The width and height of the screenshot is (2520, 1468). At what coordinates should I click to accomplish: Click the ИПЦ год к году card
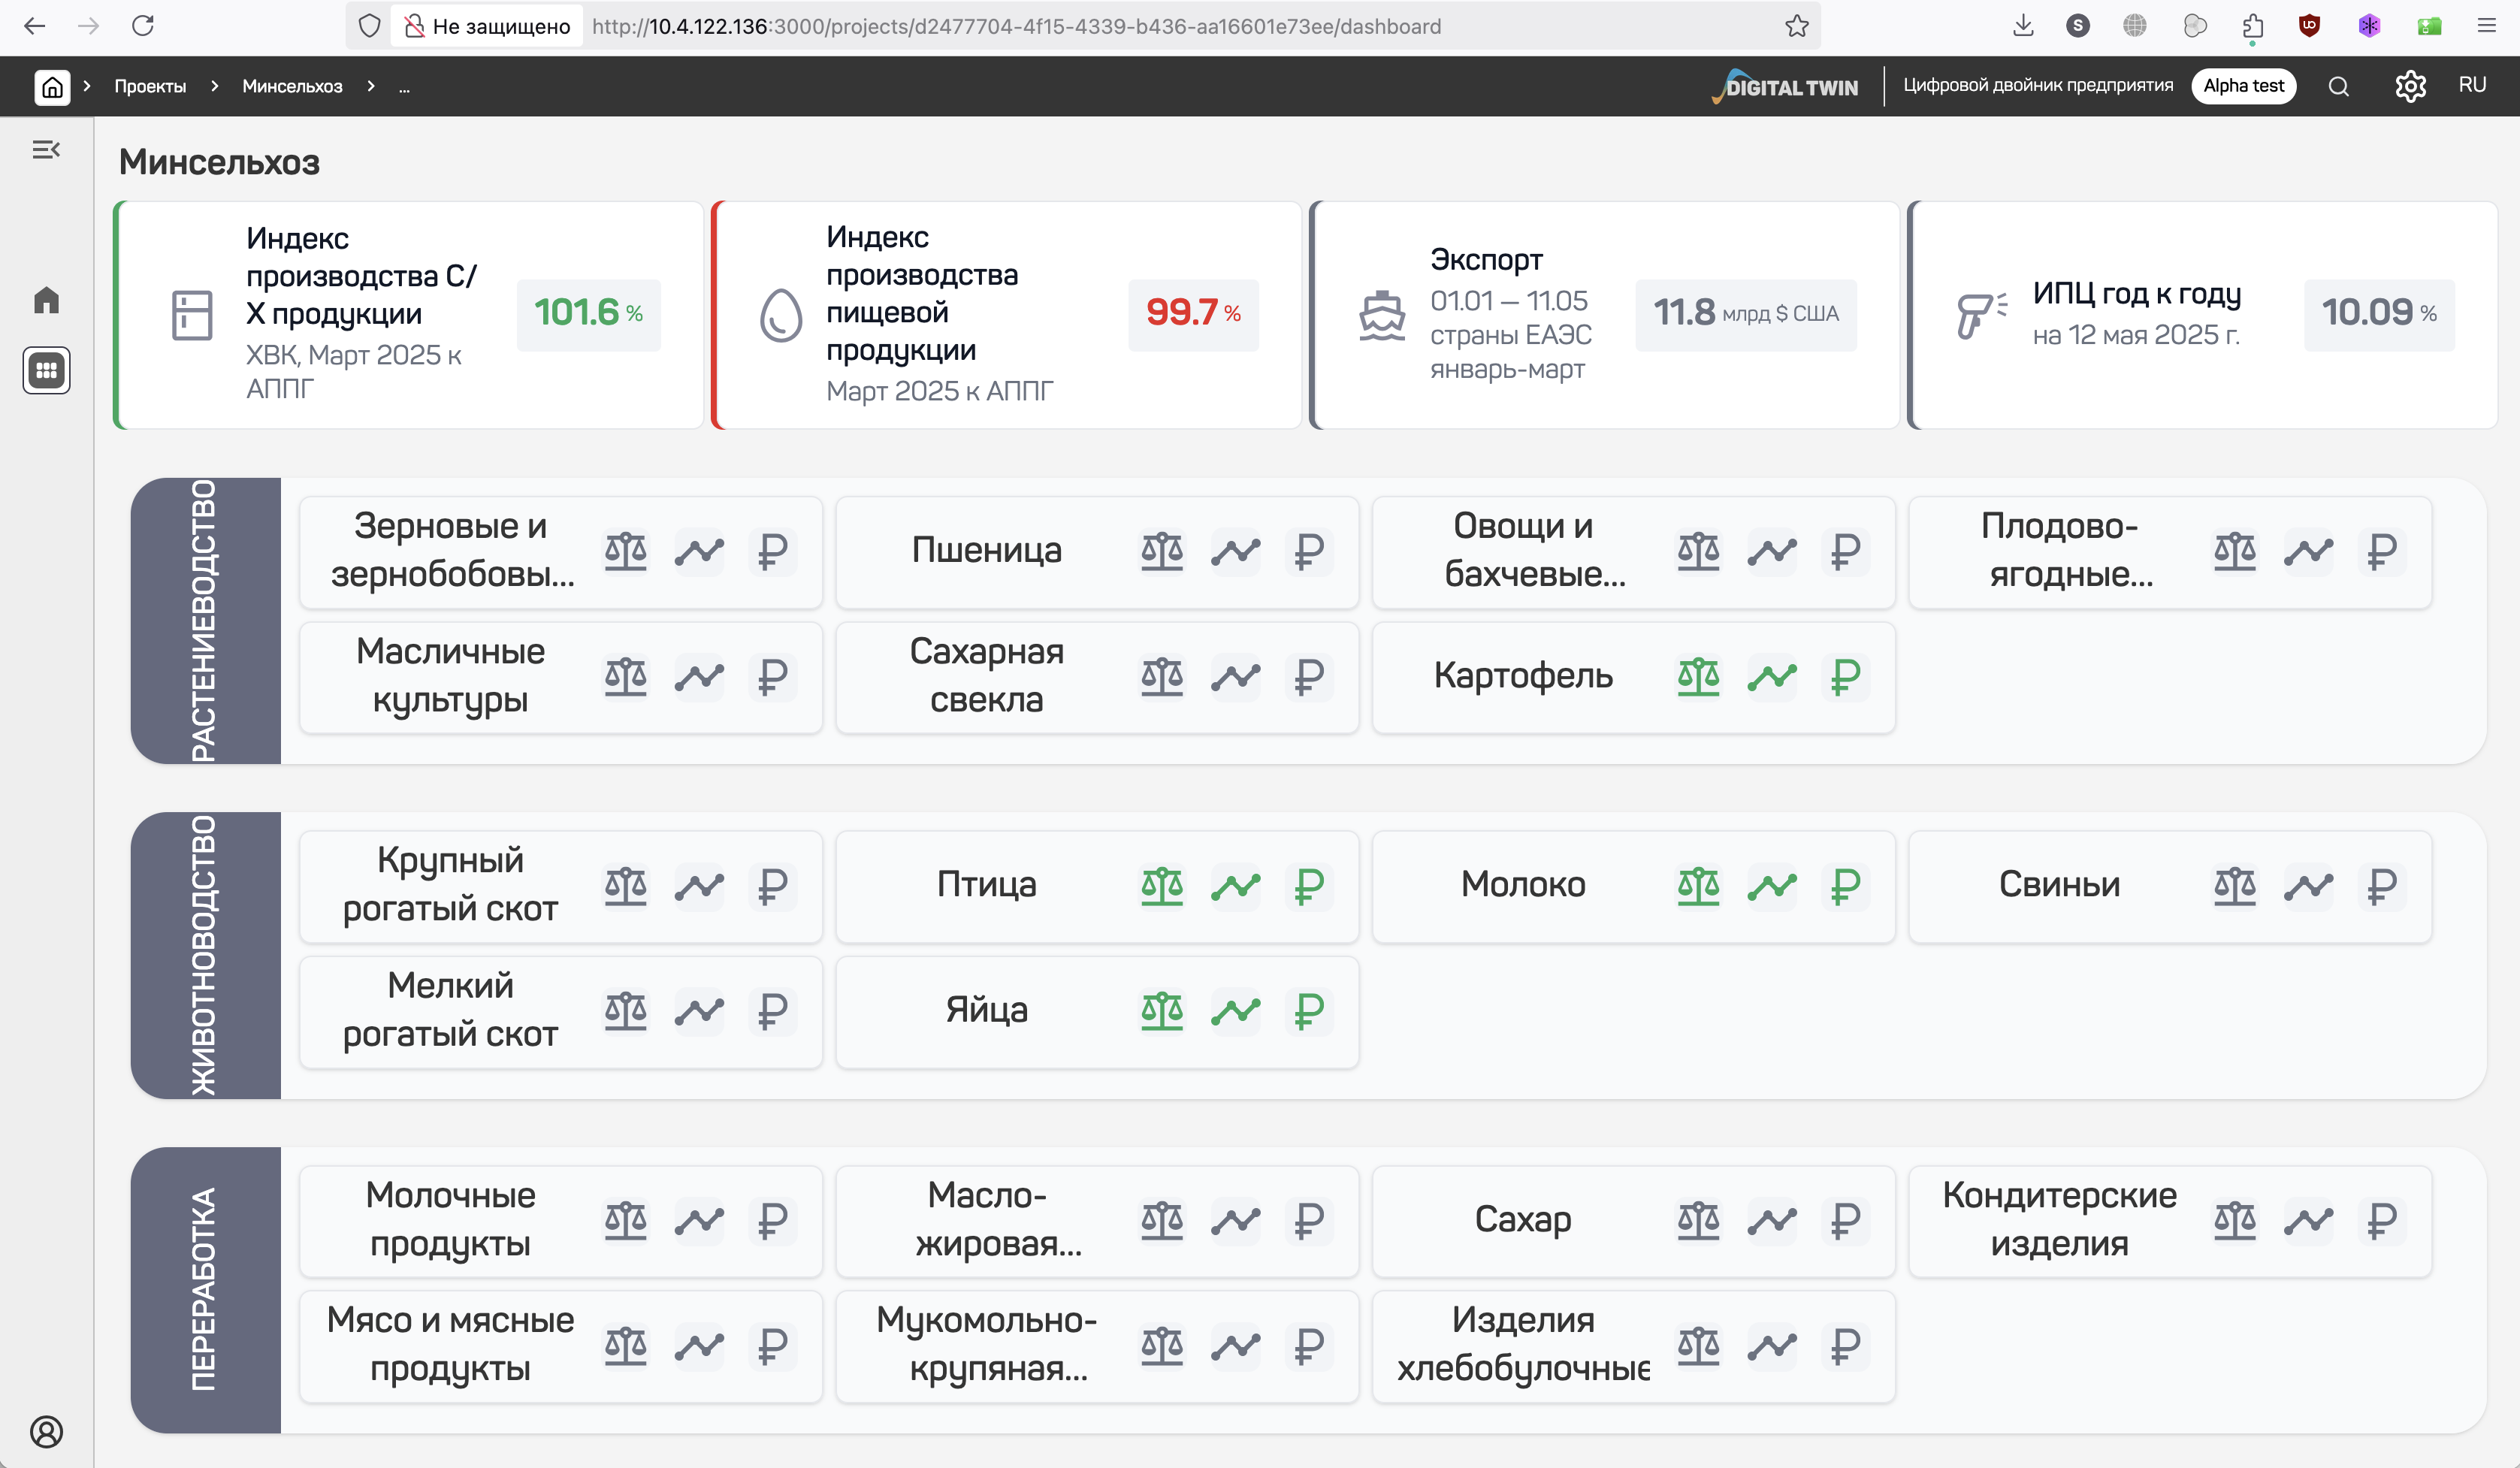(2202, 315)
